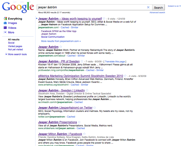
Task: Open Cached for emetrics.org/stockholm
Action: point(75,85)
